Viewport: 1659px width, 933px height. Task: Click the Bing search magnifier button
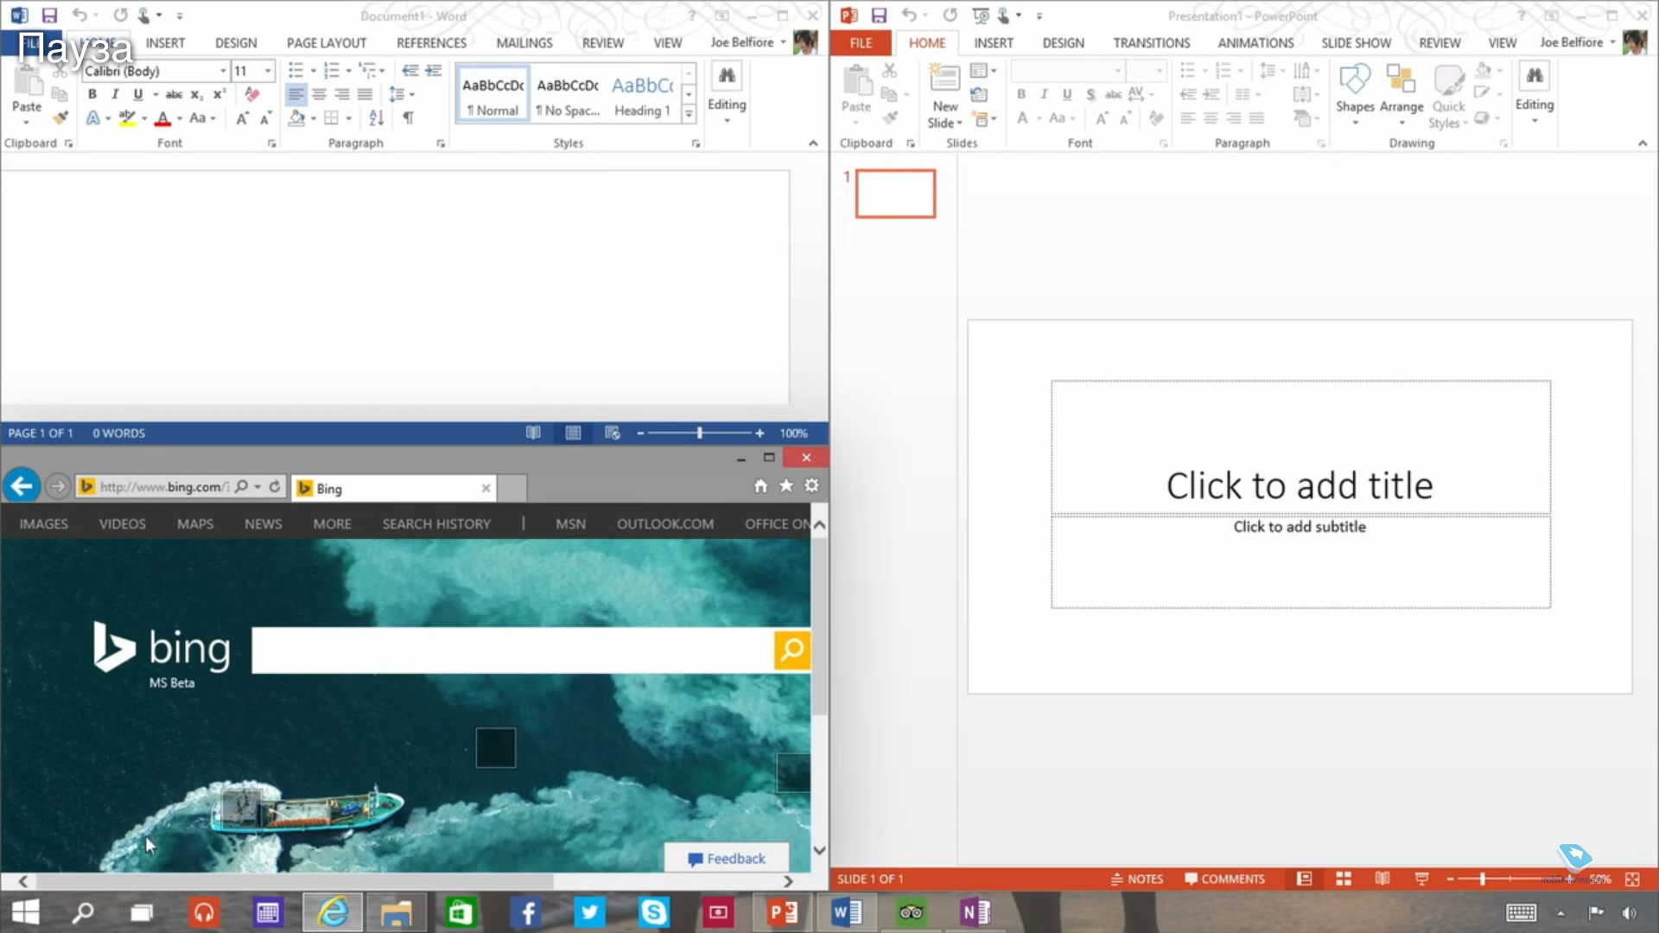coord(791,650)
